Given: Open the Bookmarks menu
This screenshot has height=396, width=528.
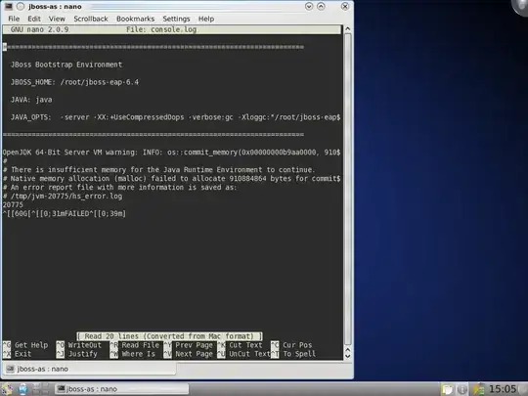Looking at the screenshot, I should pos(135,19).
